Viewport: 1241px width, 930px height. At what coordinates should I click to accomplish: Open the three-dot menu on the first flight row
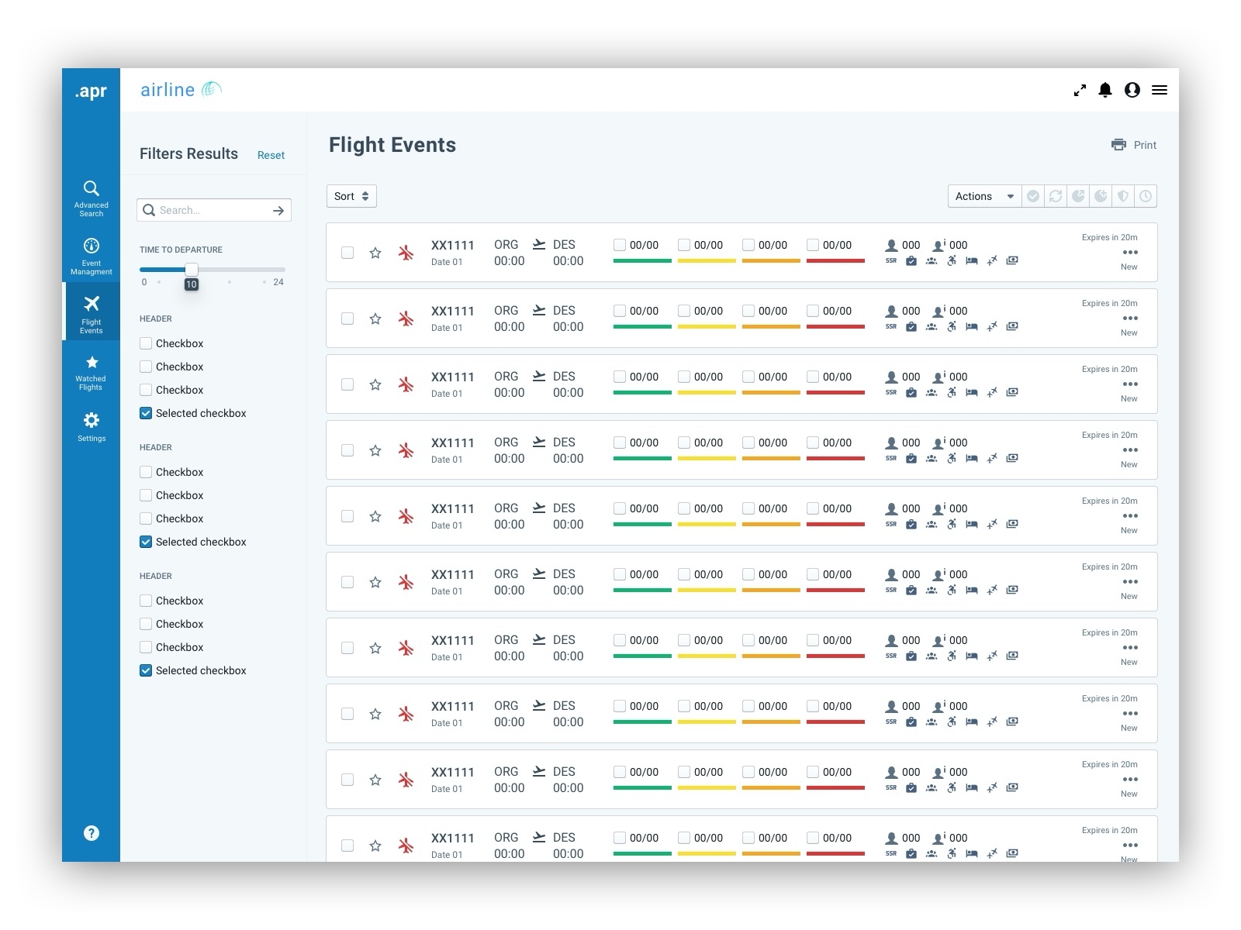[1132, 253]
